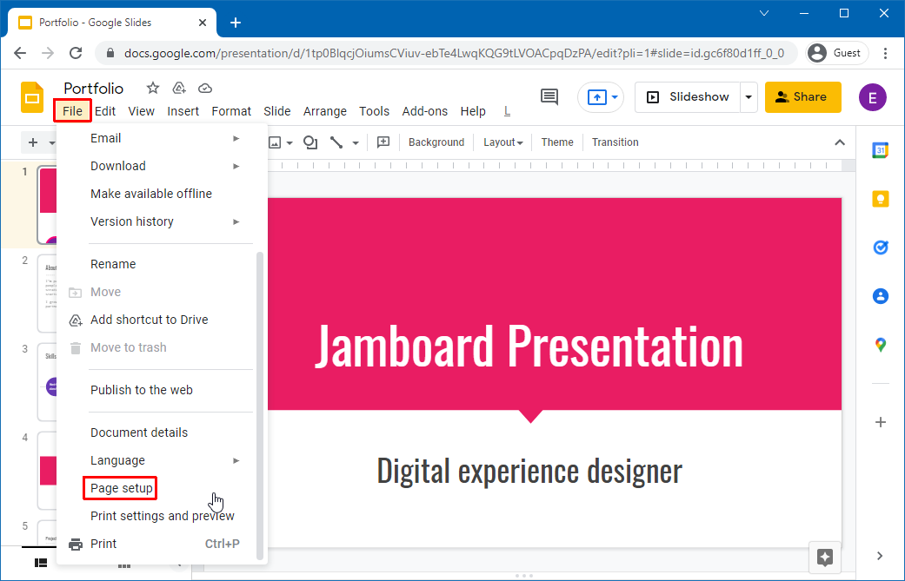Open Google Calendar in side panel
Viewport: 905px width, 581px height.
(880, 150)
